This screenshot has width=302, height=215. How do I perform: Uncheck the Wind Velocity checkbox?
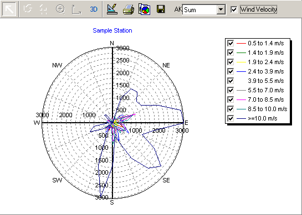click(234, 9)
